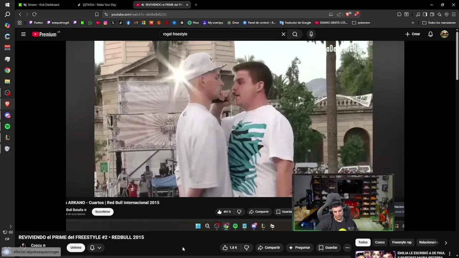
Task: Open the Preguntar AI button
Action: point(299,248)
